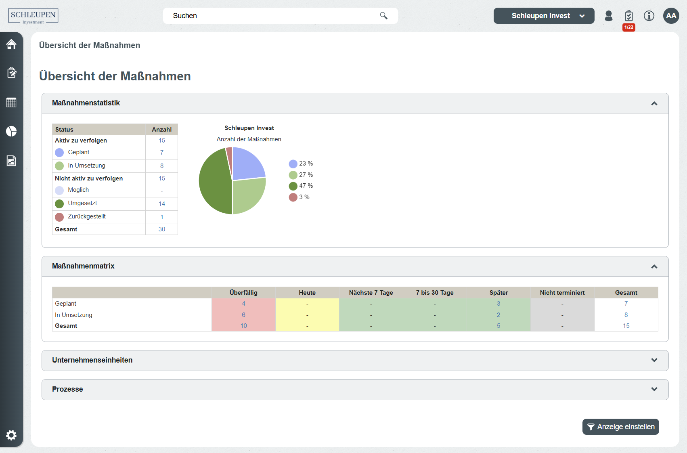Open the clipboard edit icon in sidebar
The height and width of the screenshot is (453, 687).
11,73
